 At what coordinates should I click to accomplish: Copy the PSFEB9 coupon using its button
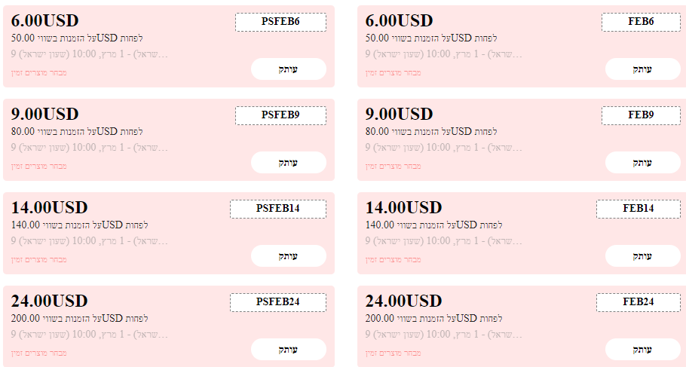[x=288, y=163]
